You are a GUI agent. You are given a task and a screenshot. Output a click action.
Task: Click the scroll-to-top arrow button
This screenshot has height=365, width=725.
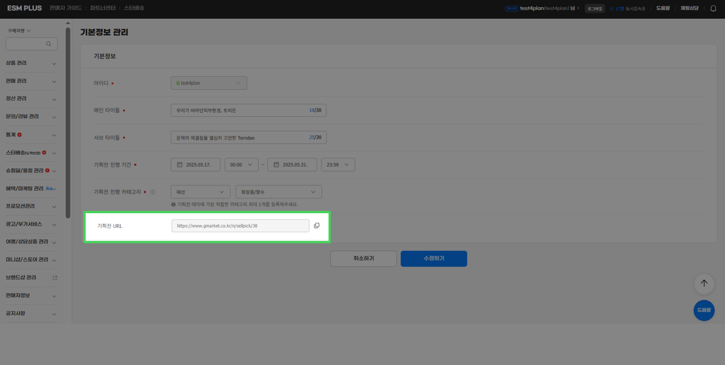click(704, 283)
